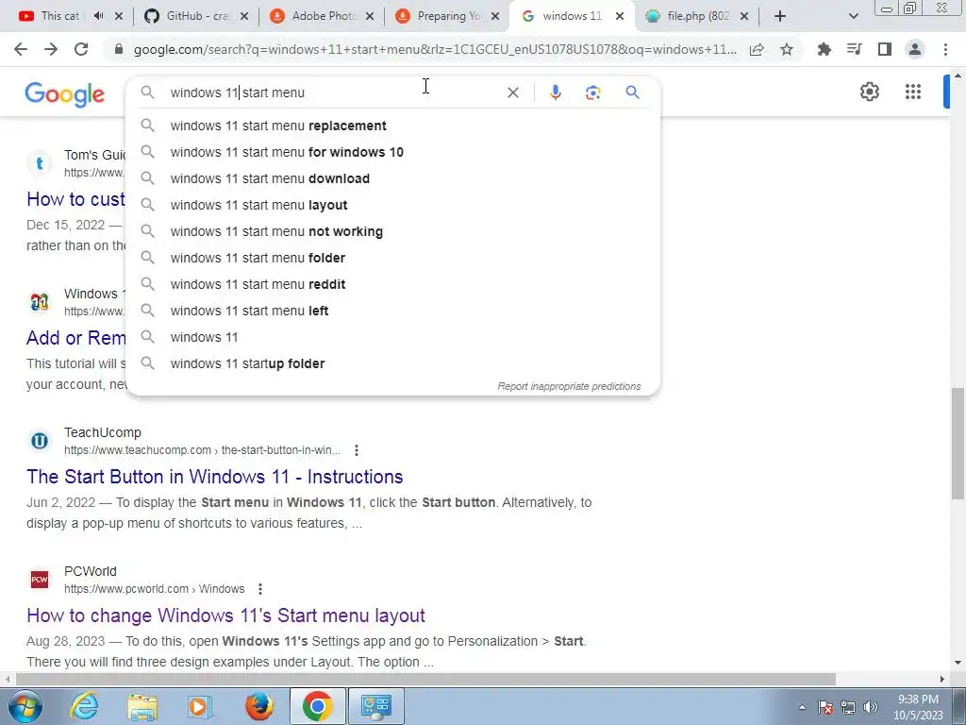
Task: Switch to the file.php tab
Action: point(696,16)
